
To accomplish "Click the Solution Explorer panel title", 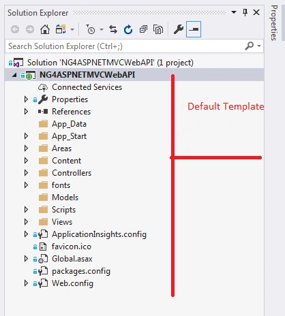I will click(x=38, y=13).
